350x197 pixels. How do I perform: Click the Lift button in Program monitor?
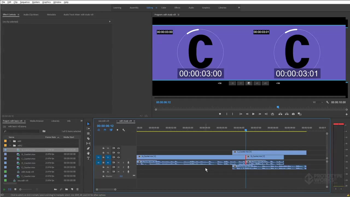click(x=280, y=114)
